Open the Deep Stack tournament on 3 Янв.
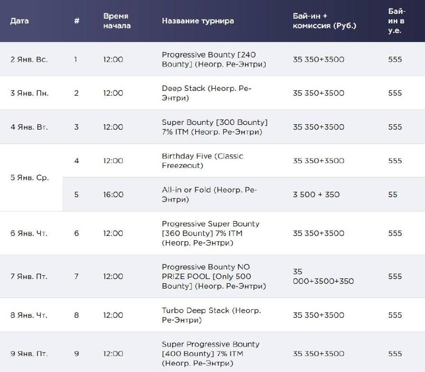The width and height of the screenshot is (425, 372). tap(207, 93)
